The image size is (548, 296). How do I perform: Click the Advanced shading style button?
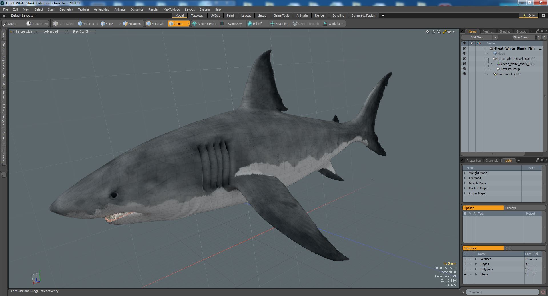(51, 32)
